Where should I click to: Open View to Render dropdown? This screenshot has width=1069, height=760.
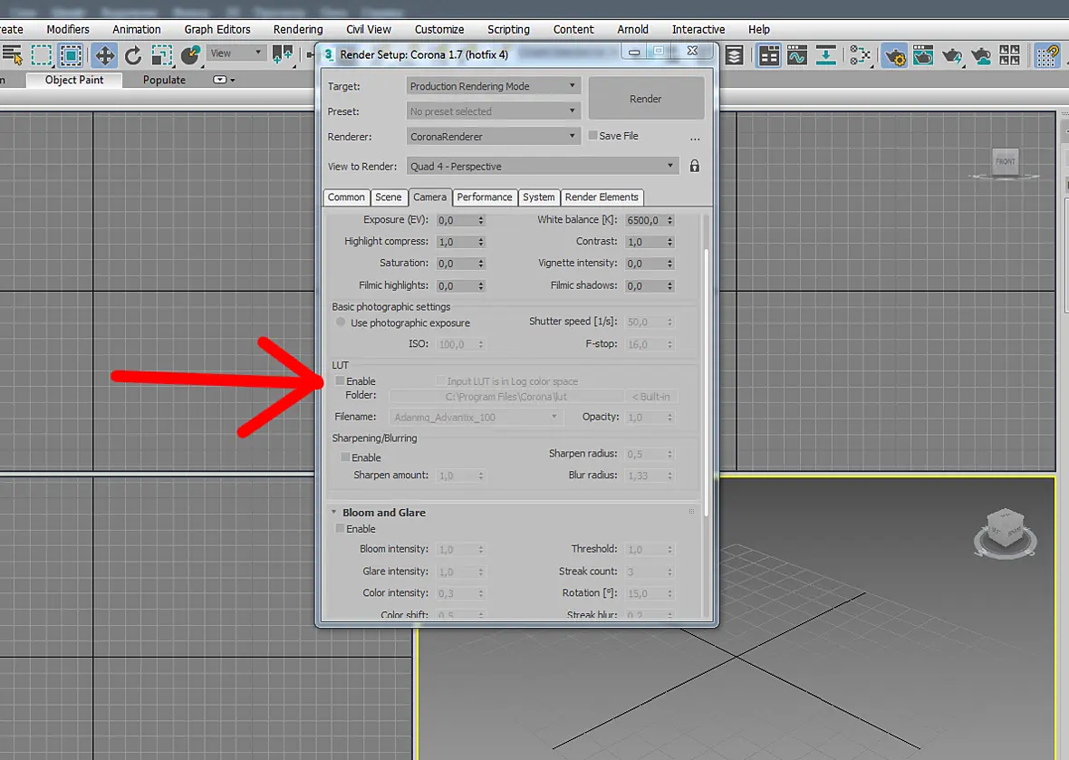[543, 167]
